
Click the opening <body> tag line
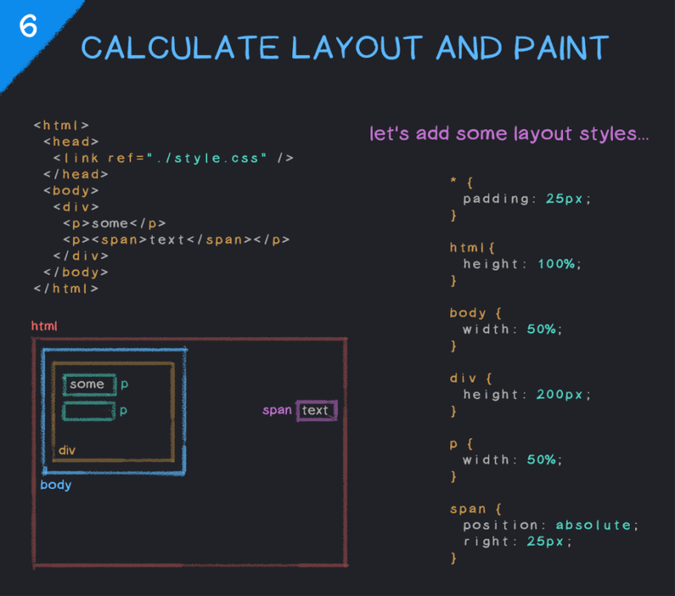71,190
